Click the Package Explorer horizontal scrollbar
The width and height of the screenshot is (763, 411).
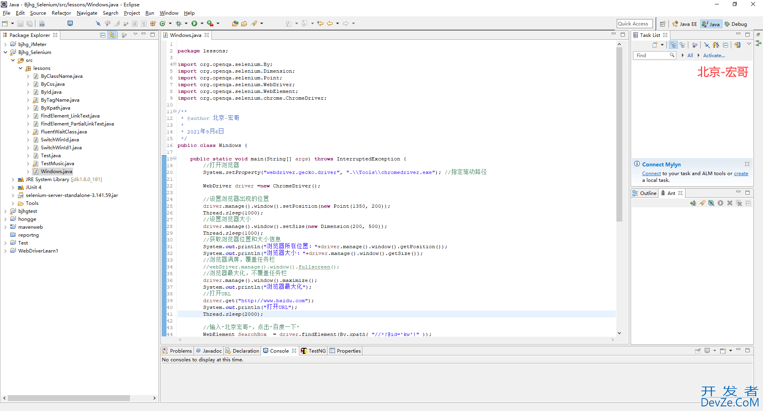tap(69, 398)
